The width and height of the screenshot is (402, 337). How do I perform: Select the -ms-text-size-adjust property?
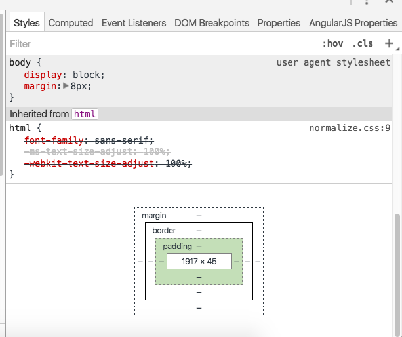[x=96, y=151]
